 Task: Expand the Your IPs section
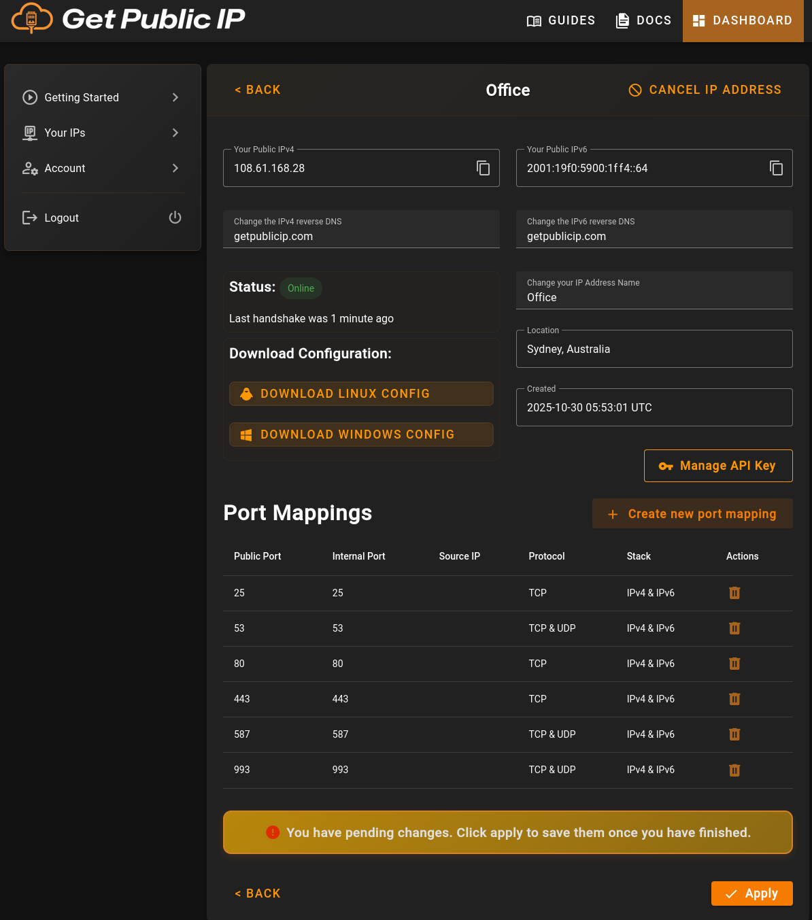pos(175,133)
